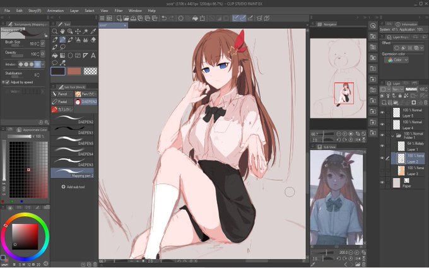The height and width of the screenshot is (268, 429).
Task: Toggle Snap to Grid in the command bar
Action: coord(250,18)
